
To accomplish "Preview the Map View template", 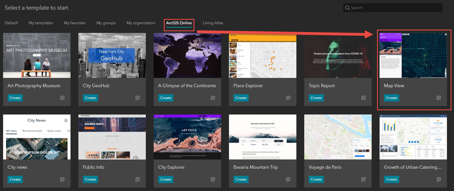I will (439, 98).
